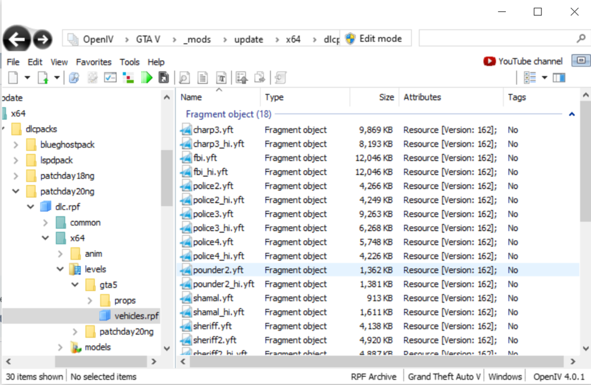Click the forward navigation arrow
591x385 pixels.
(42, 40)
